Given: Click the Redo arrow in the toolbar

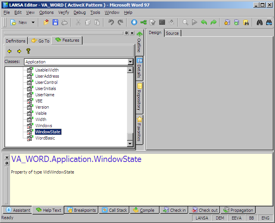Looking at the screenshot, I should [x=120, y=22].
